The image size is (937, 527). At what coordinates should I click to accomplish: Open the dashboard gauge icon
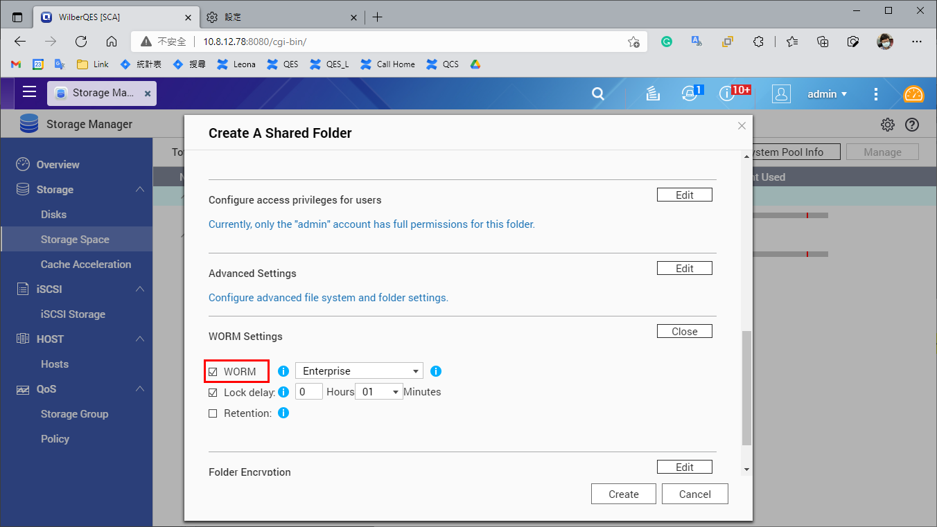point(913,94)
